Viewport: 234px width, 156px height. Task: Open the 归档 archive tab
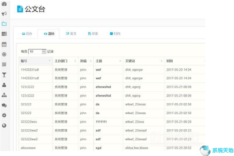[115, 34]
